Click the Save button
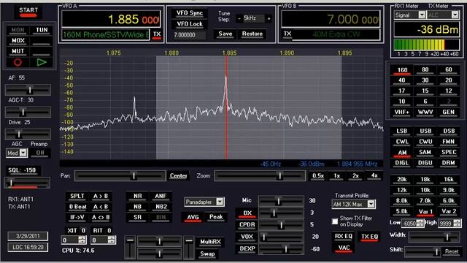 [x=225, y=34]
